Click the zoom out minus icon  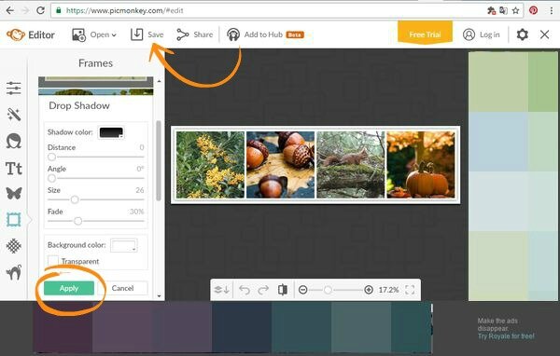coord(302,290)
